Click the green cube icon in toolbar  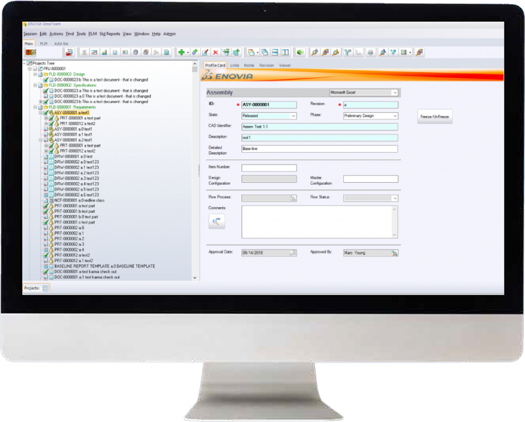pos(301,52)
